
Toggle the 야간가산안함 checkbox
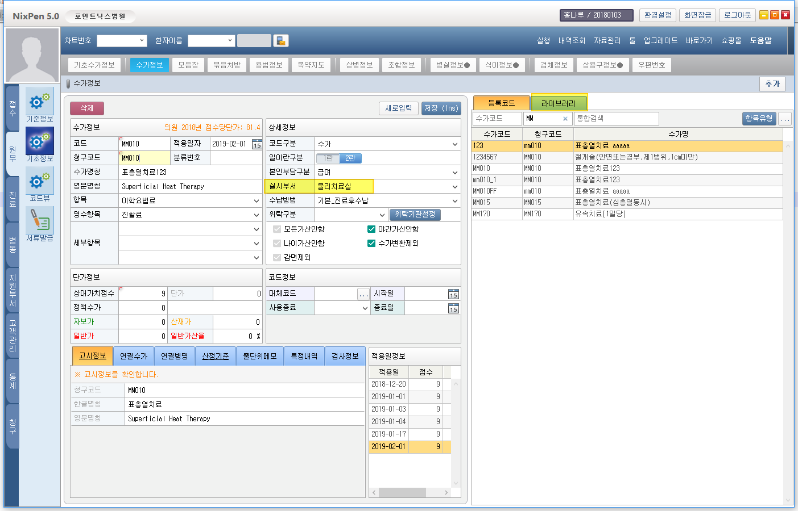coord(371,229)
